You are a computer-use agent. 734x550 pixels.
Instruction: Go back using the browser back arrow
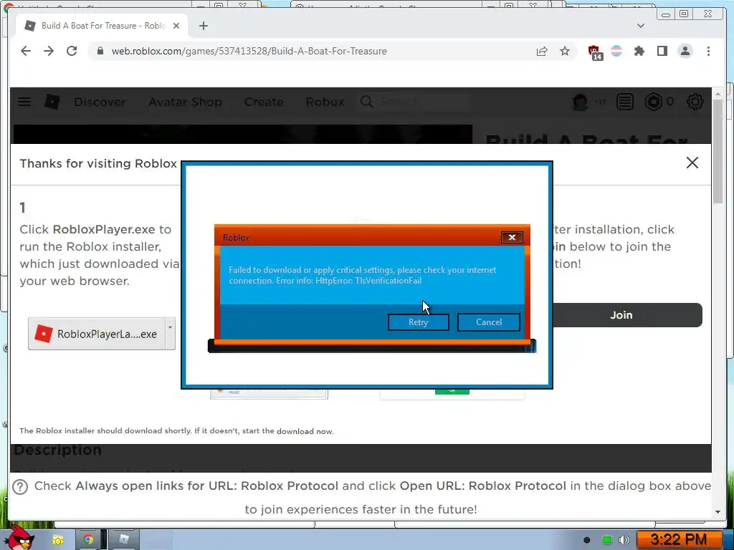click(26, 51)
